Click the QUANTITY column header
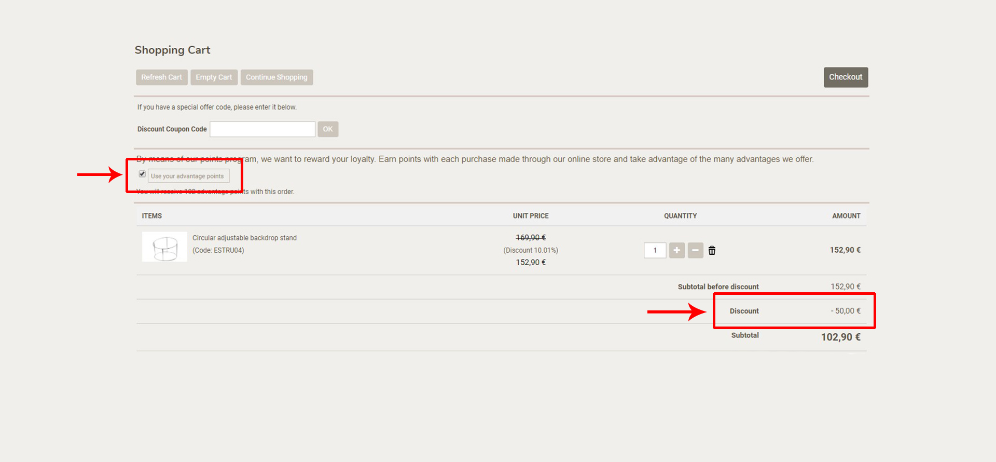The height and width of the screenshot is (462, 996). (680, 216)
